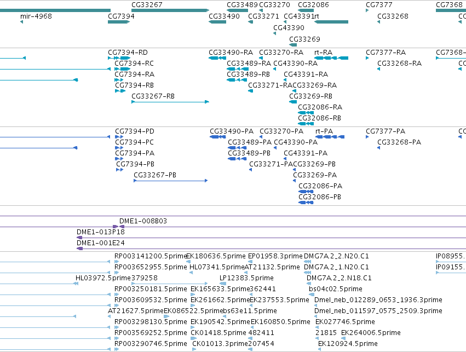Select EST EK264006.5prime
This screenshot has width=466, height=352.
(x=371, y=333)
